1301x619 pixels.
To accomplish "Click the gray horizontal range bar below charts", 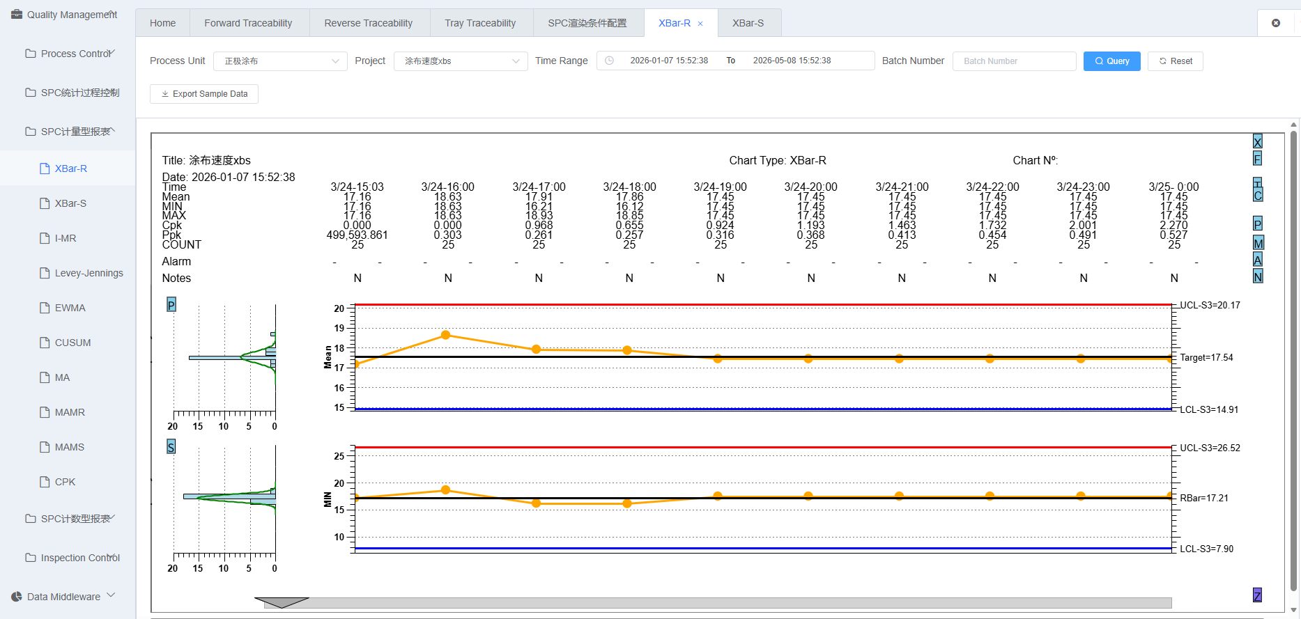I will pyautogui.click(x=718, y=602).
